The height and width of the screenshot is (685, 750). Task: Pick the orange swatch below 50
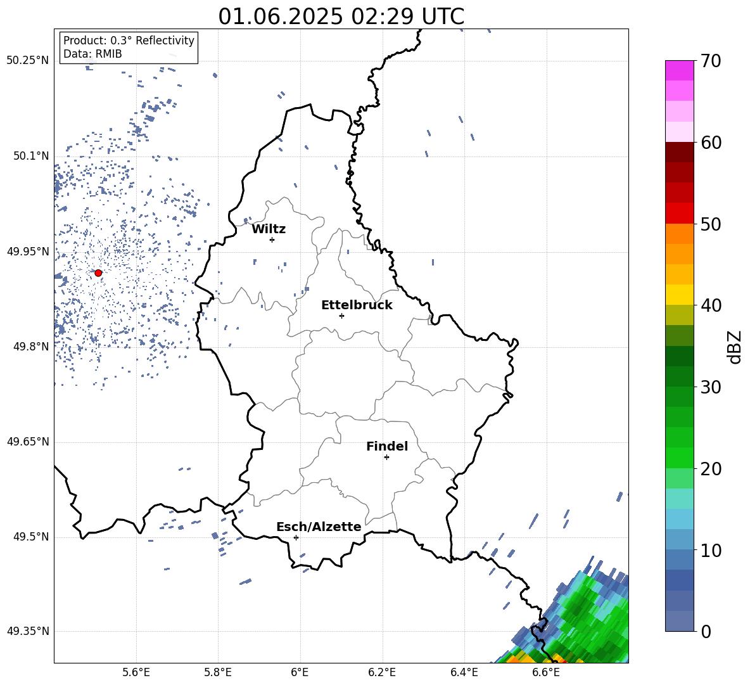(x=679, y=234)
